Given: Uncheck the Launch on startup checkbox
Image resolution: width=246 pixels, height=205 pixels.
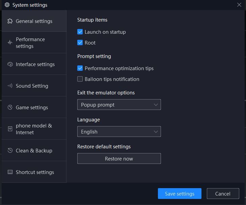Looking at the screenshot, I should click(80, 32).
